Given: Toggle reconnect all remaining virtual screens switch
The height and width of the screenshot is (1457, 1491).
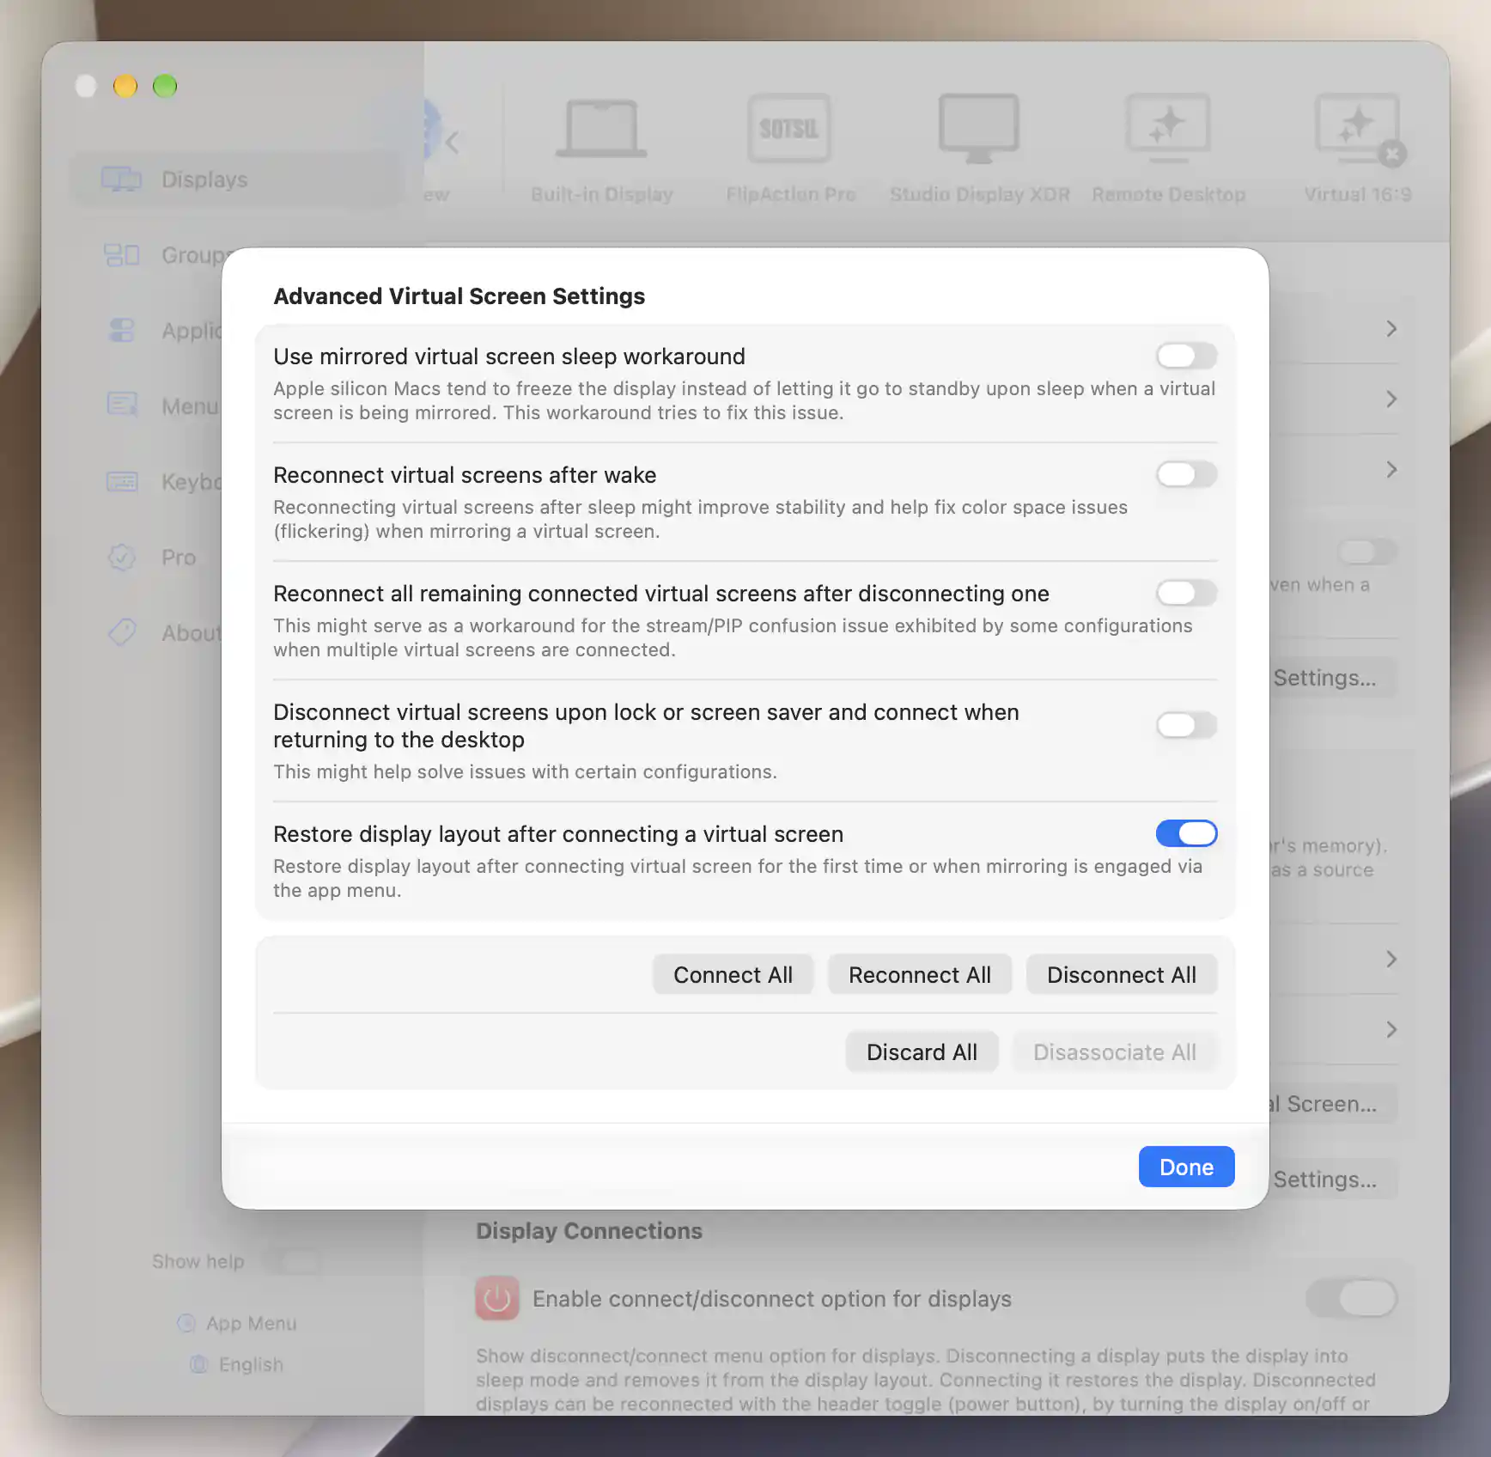Looking at the screenshot, I should [1186, 593].
